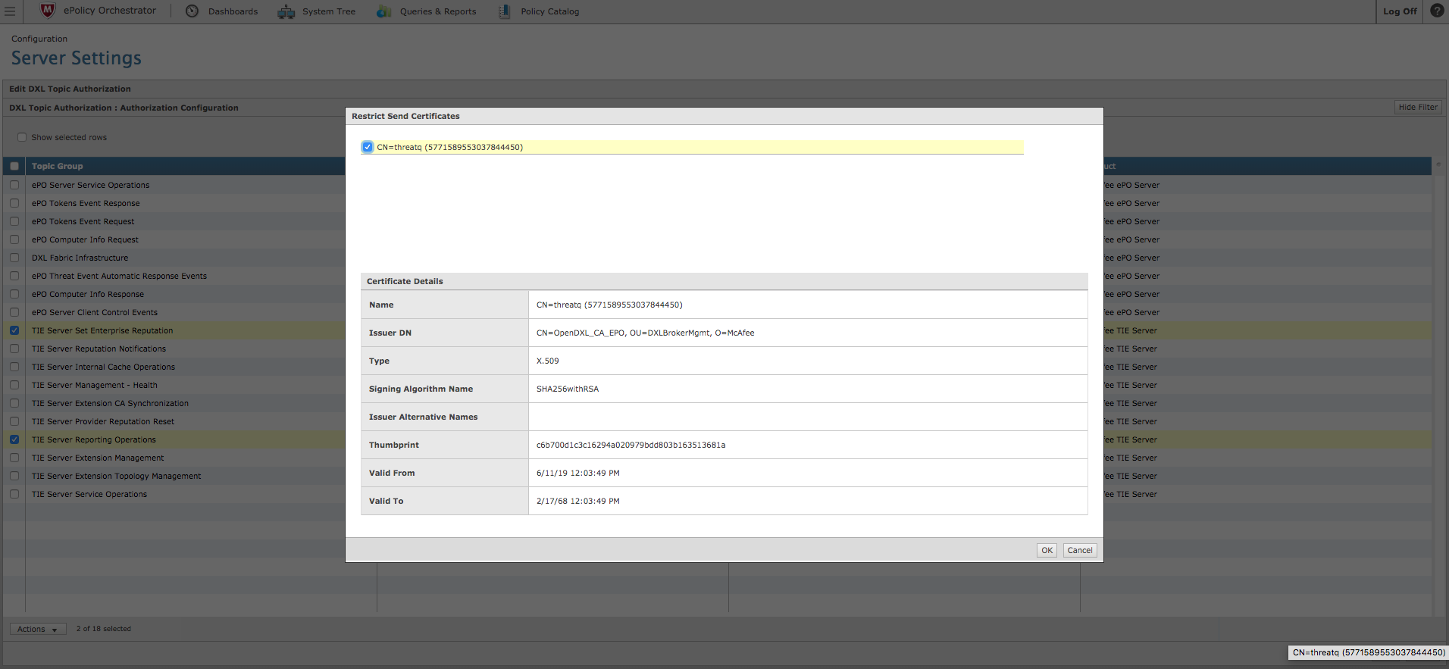This screenshot has width=1449, height=669.
Task: Select the CN=threatq certificate row text
Action: pos(450,147)
